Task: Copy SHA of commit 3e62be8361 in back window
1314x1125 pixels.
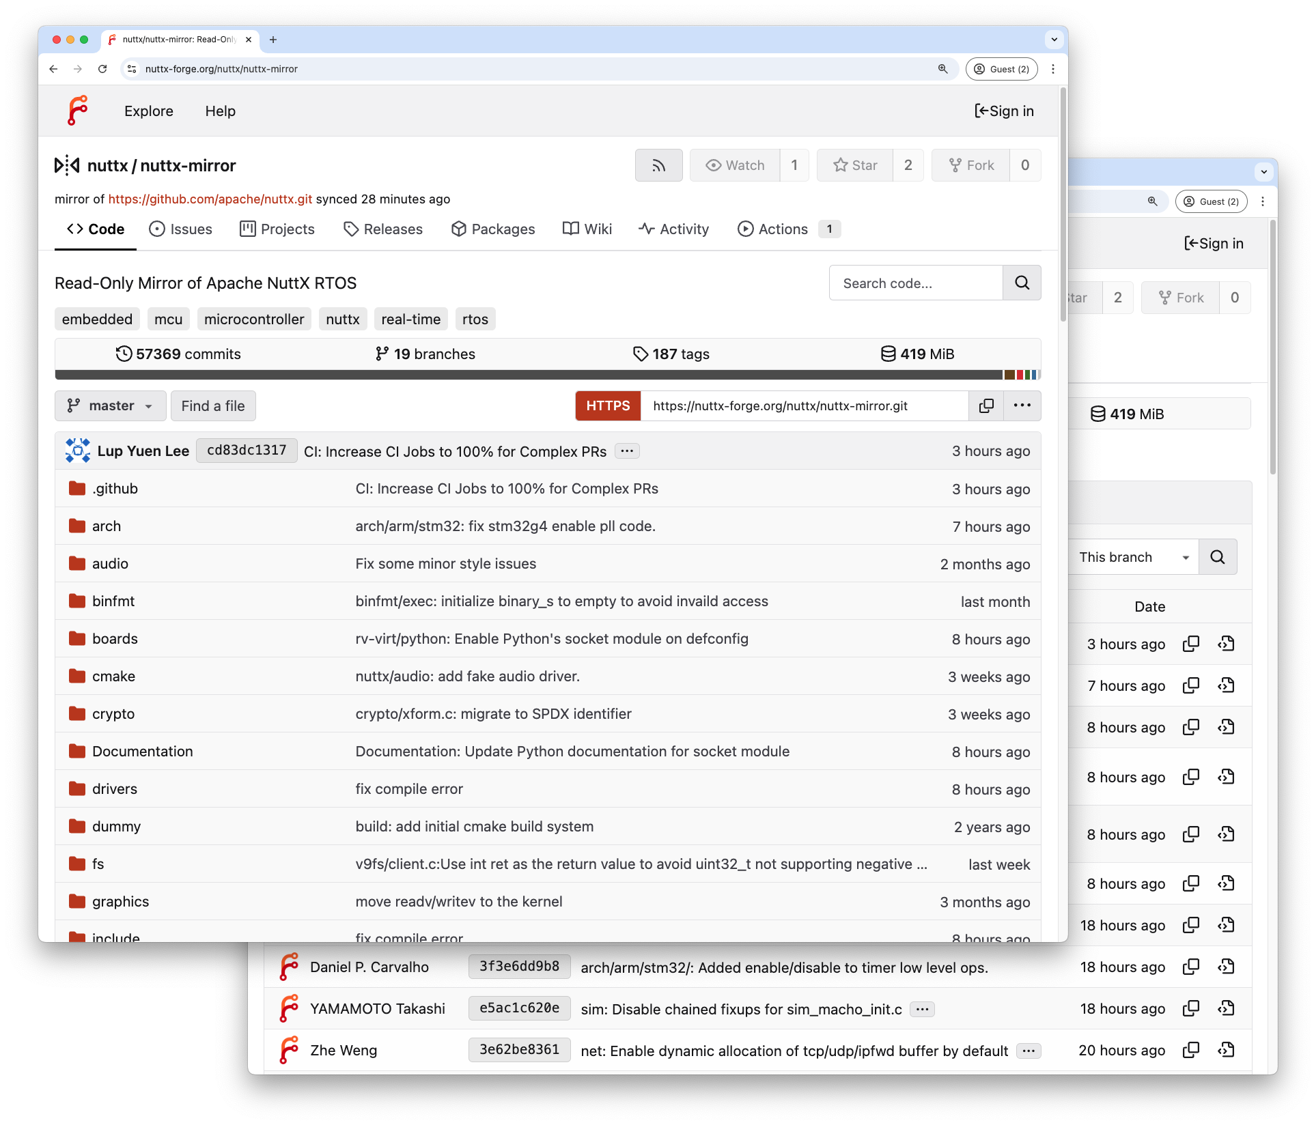Action: coord(1191,1050)
